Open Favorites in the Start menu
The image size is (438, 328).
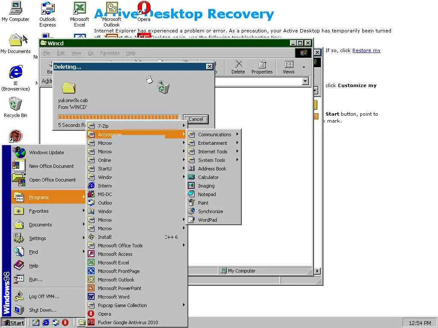49,211
